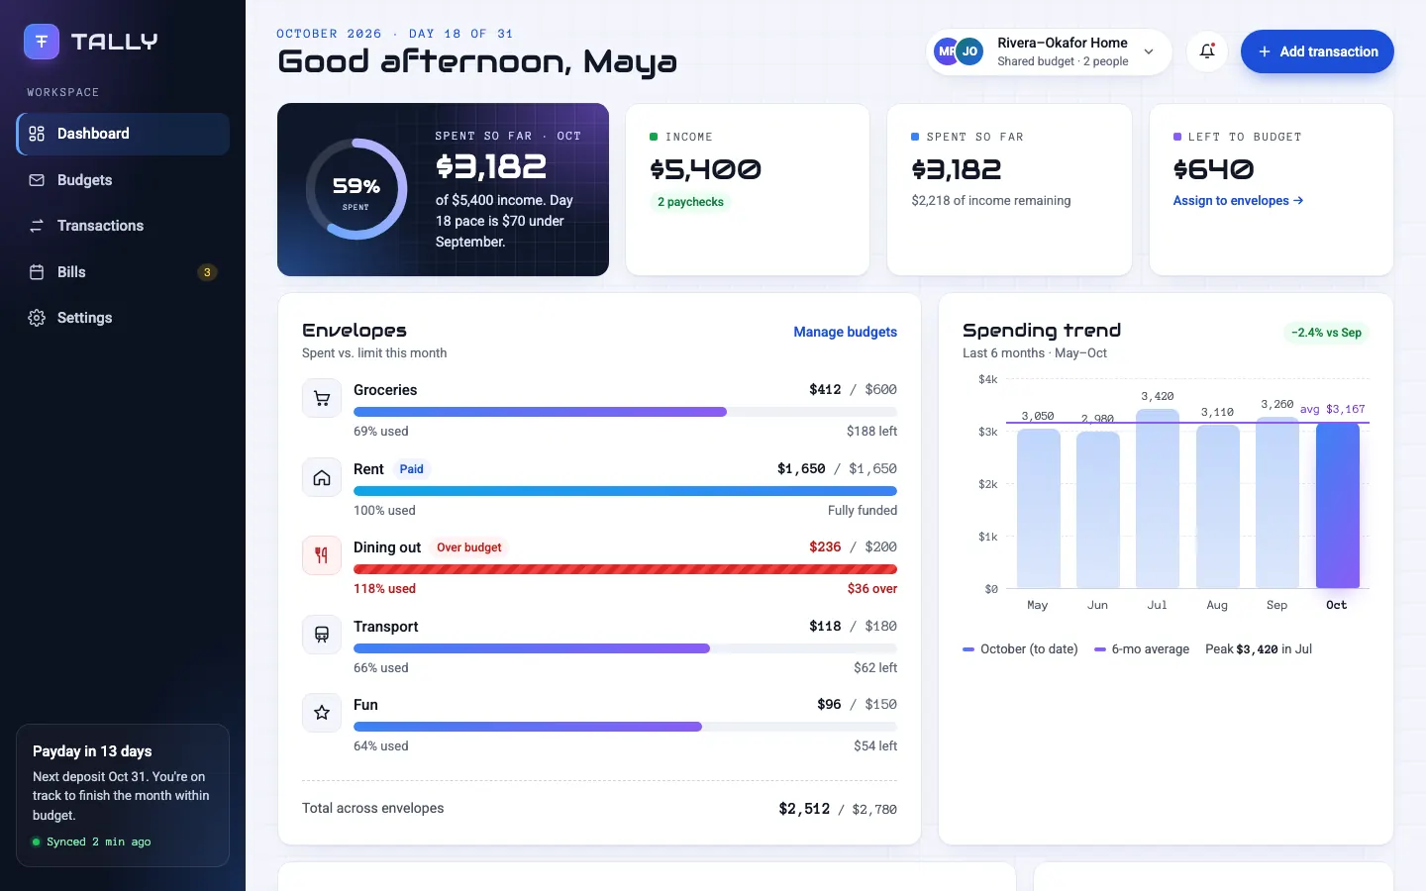Open the Settings page
Viewport: 1426px width, 891px height.
click(123, 318)
